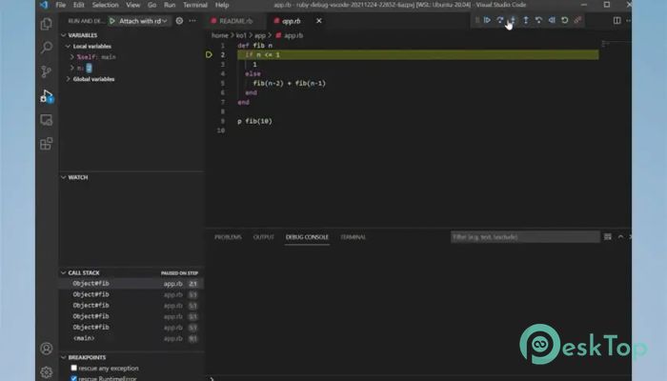Collapse the Local variables group
667x381 pixels.
(68, 47)
